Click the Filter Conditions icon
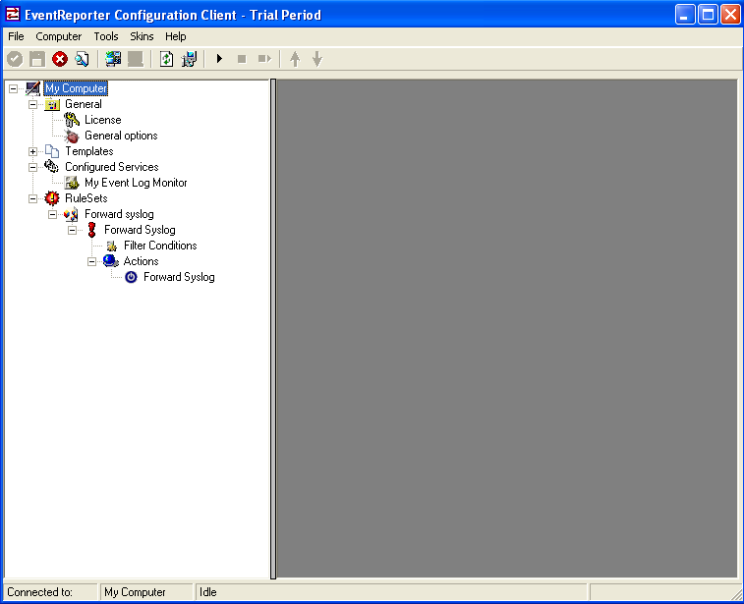The height and width of the screenshot is (604, 744). point(111,246)
